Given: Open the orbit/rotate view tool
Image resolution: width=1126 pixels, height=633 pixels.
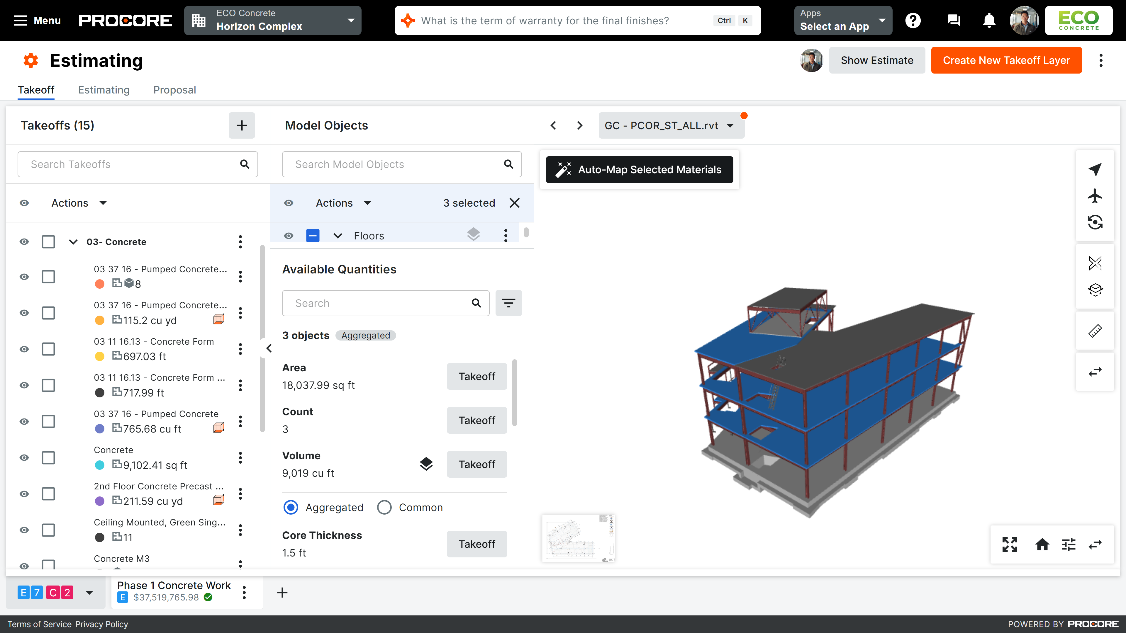Looking at the screenshot, I should pyautogui.click(x=1096, y=222).
